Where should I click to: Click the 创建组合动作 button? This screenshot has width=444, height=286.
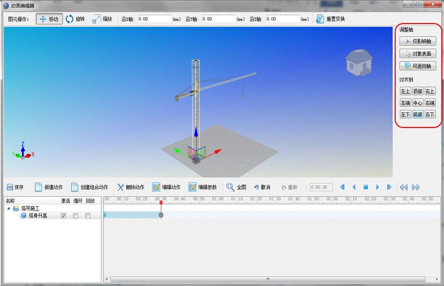(90, 187)
